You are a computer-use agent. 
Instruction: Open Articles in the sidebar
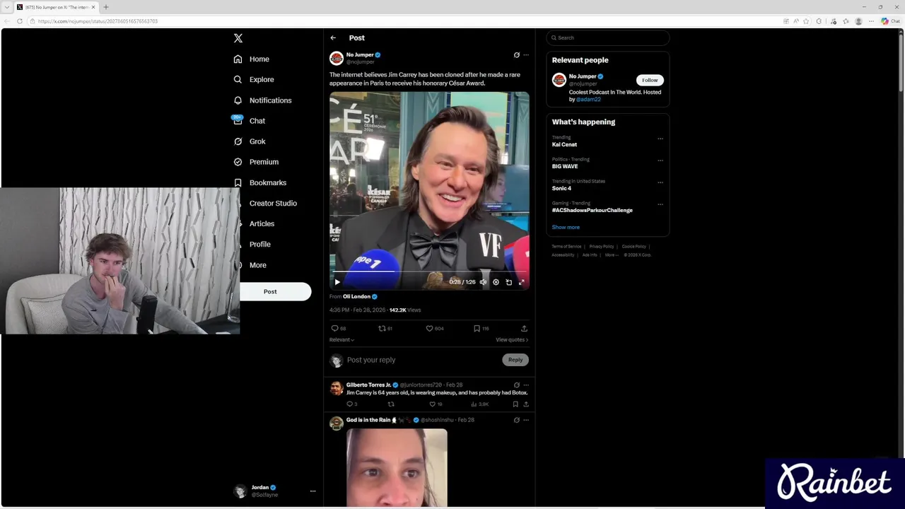point(262,223)
